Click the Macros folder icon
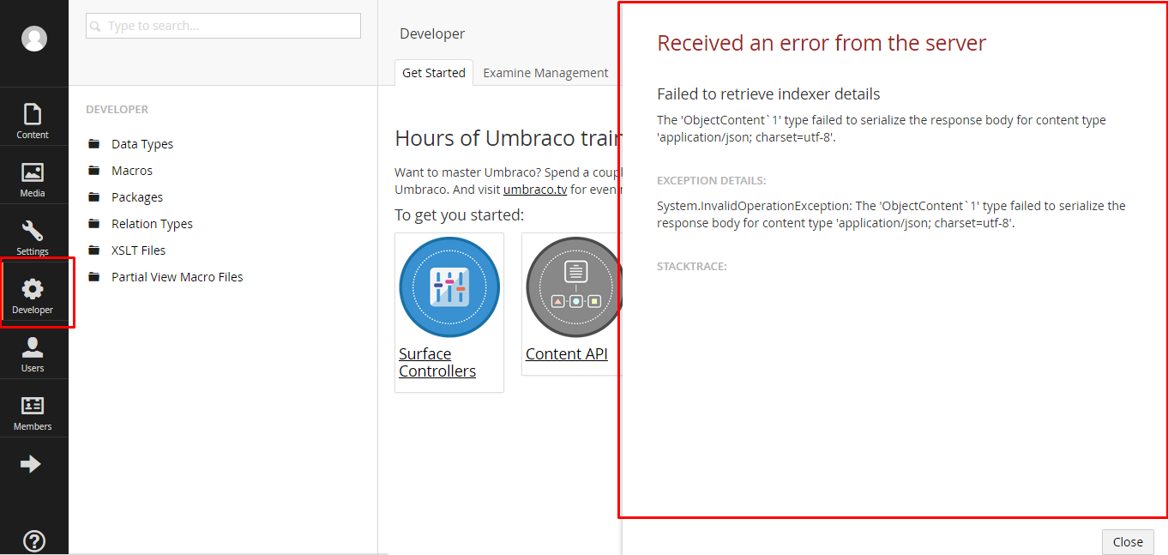The width and height of the screenshot is (1168, 555). (94, 171)
